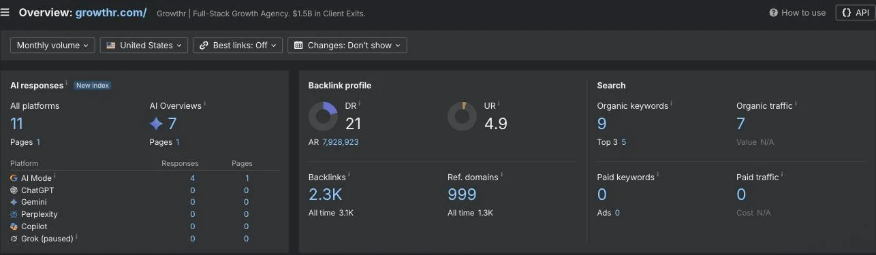Open Backlinks value 2.3K
Screen dimensions: 876x255
coord(326,194)
